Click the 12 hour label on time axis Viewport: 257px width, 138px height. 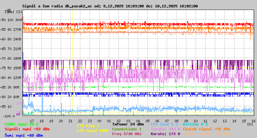click(x=215, y=121)
